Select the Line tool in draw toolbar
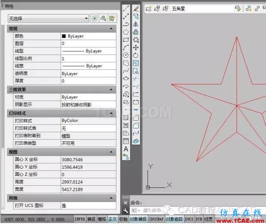Viewport: 266px width, 224px height. click(126, 8)
